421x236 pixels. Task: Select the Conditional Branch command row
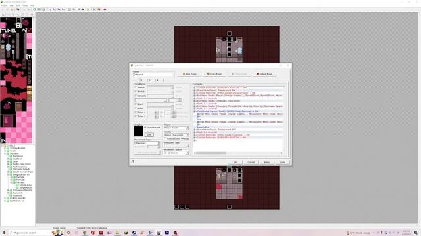coord(239,111)
